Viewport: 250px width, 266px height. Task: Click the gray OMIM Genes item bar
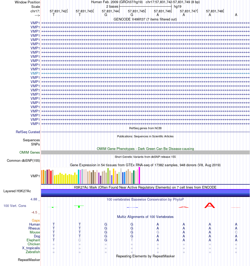145,152
